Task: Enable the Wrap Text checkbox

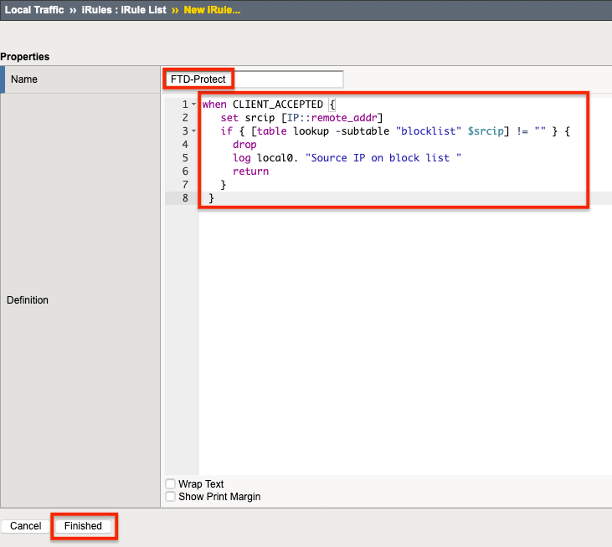Action: coord(171,484)
